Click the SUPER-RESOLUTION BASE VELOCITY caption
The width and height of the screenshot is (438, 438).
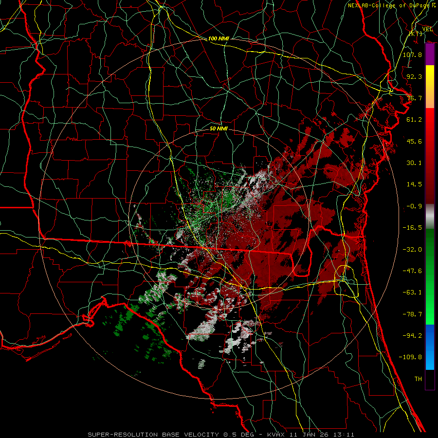[x=153, y=435]
